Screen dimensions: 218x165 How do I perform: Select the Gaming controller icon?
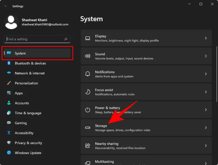pos(8,123)
